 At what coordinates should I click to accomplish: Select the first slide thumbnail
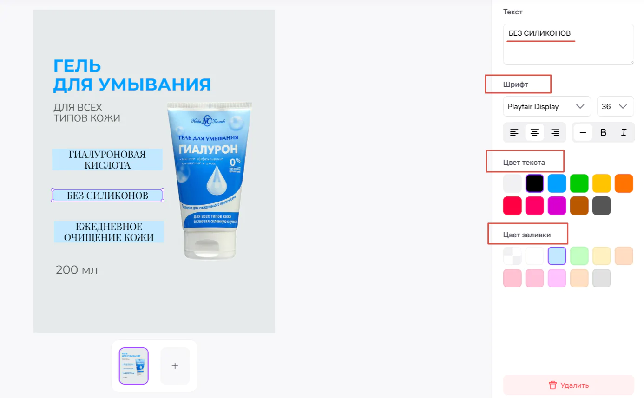[x=134, y=366]
